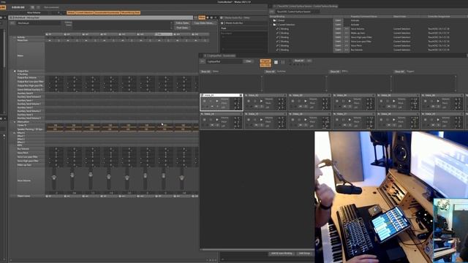The height and width of the screenshot is (263, 468).
Task: Play the Voice_04 Soundcaster card
Action: point(350,101)
